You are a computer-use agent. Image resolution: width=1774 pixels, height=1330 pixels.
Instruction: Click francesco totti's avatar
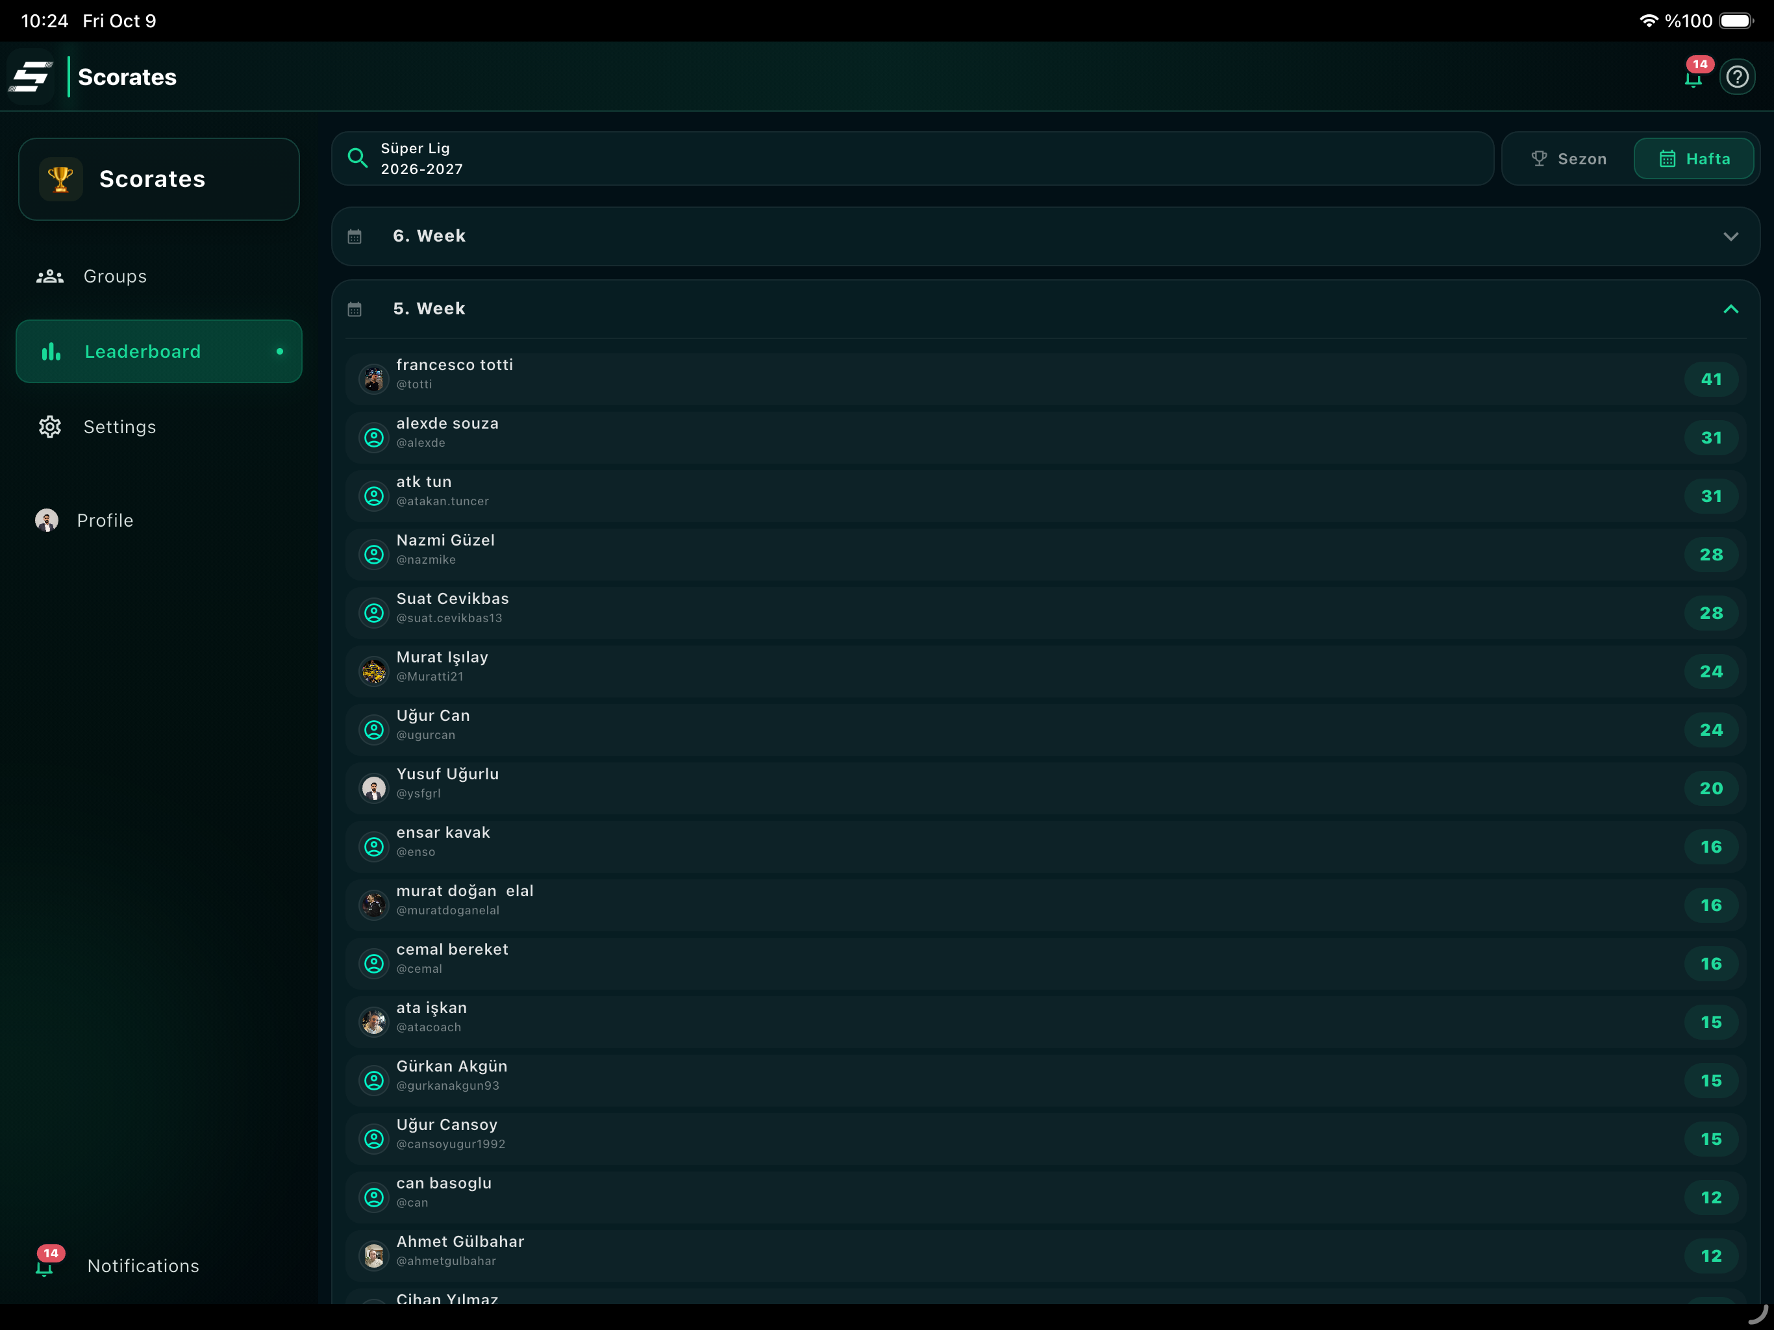pos(374,379)
